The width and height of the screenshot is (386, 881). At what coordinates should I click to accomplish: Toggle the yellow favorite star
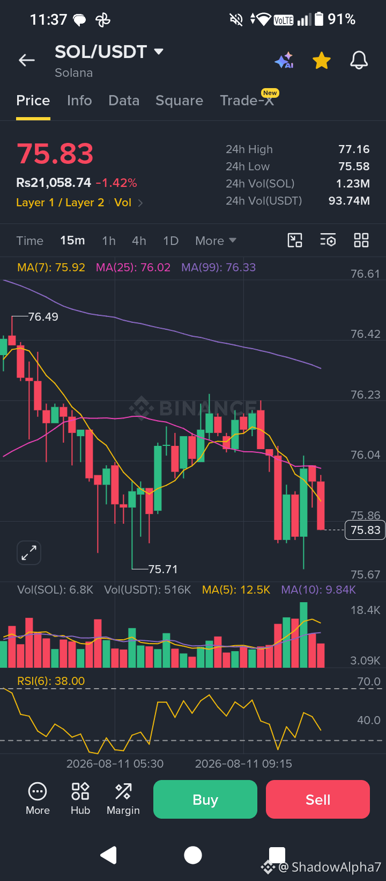322,61
